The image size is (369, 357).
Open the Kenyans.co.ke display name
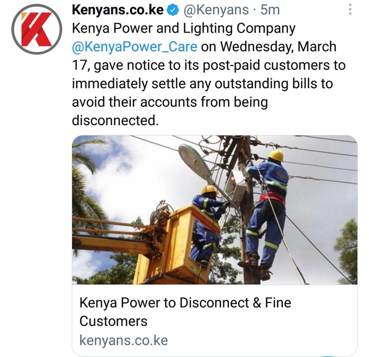click(117, 10)
